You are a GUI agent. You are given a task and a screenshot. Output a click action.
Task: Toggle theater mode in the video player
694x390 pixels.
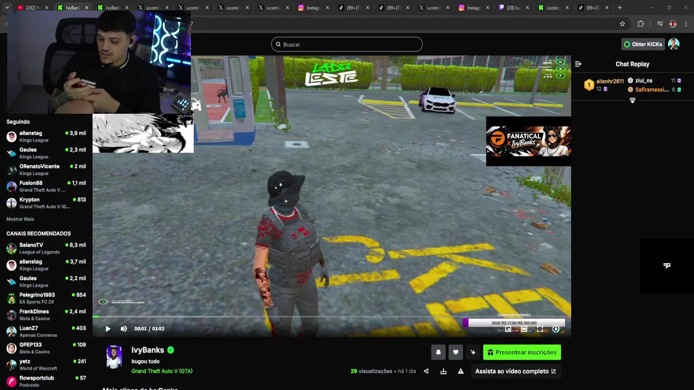524,329
